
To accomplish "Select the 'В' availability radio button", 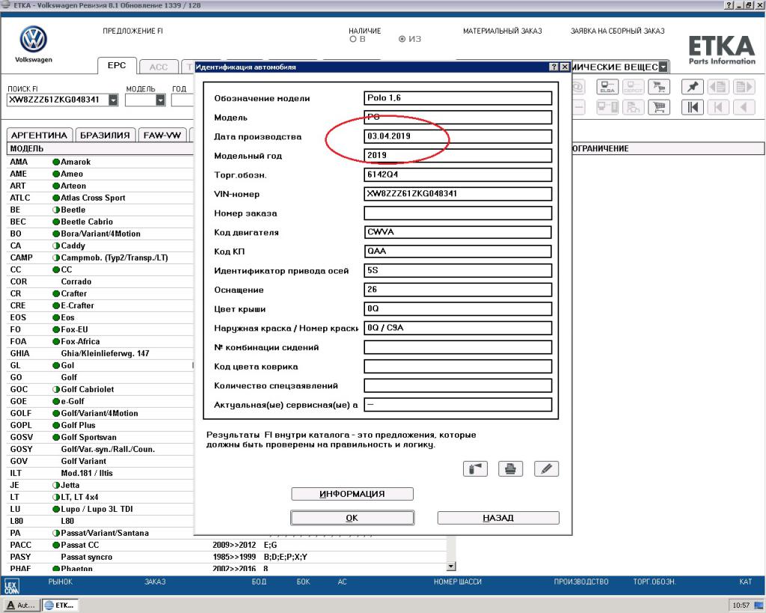I will tap(353, 39).
